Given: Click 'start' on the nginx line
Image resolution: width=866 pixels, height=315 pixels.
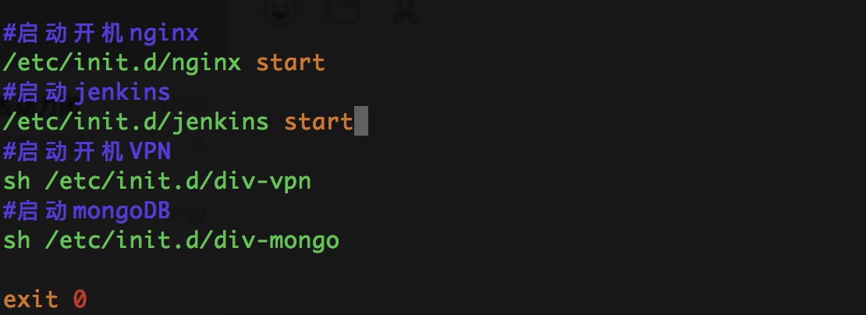Looking at the screenshot, I should point(290,63).
